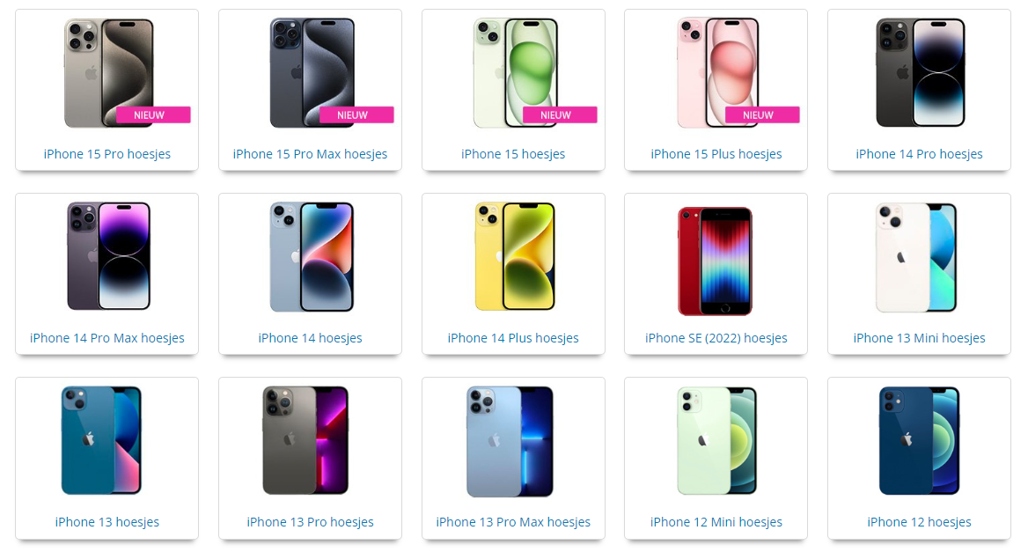
Task: Open iPhone 15 Plus hoesjes link
Action: click(x=716, y=154)
